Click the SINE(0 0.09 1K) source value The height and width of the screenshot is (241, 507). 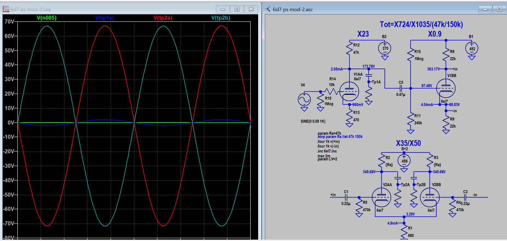pyautogui.click(x=313, y=121)
